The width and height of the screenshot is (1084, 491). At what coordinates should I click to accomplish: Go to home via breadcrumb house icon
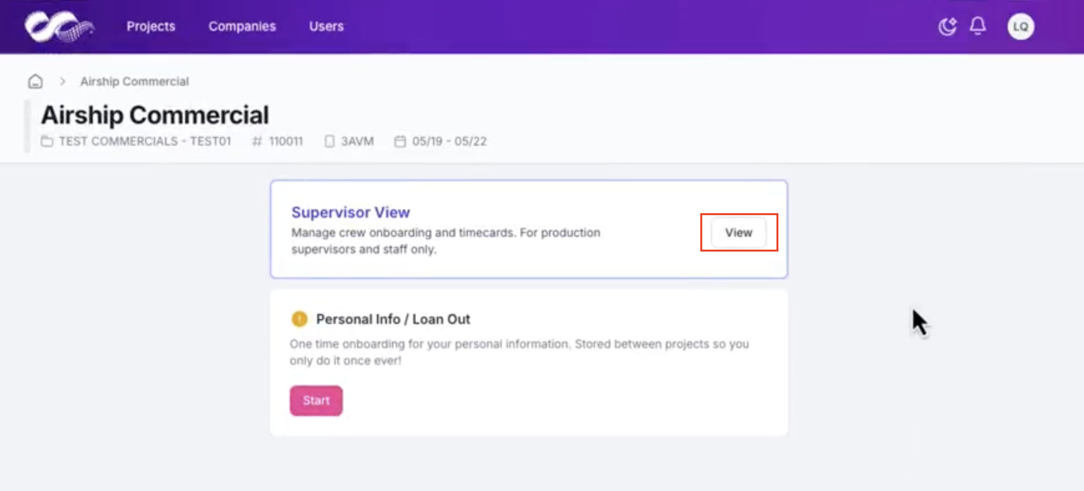(x=36, y=82)
